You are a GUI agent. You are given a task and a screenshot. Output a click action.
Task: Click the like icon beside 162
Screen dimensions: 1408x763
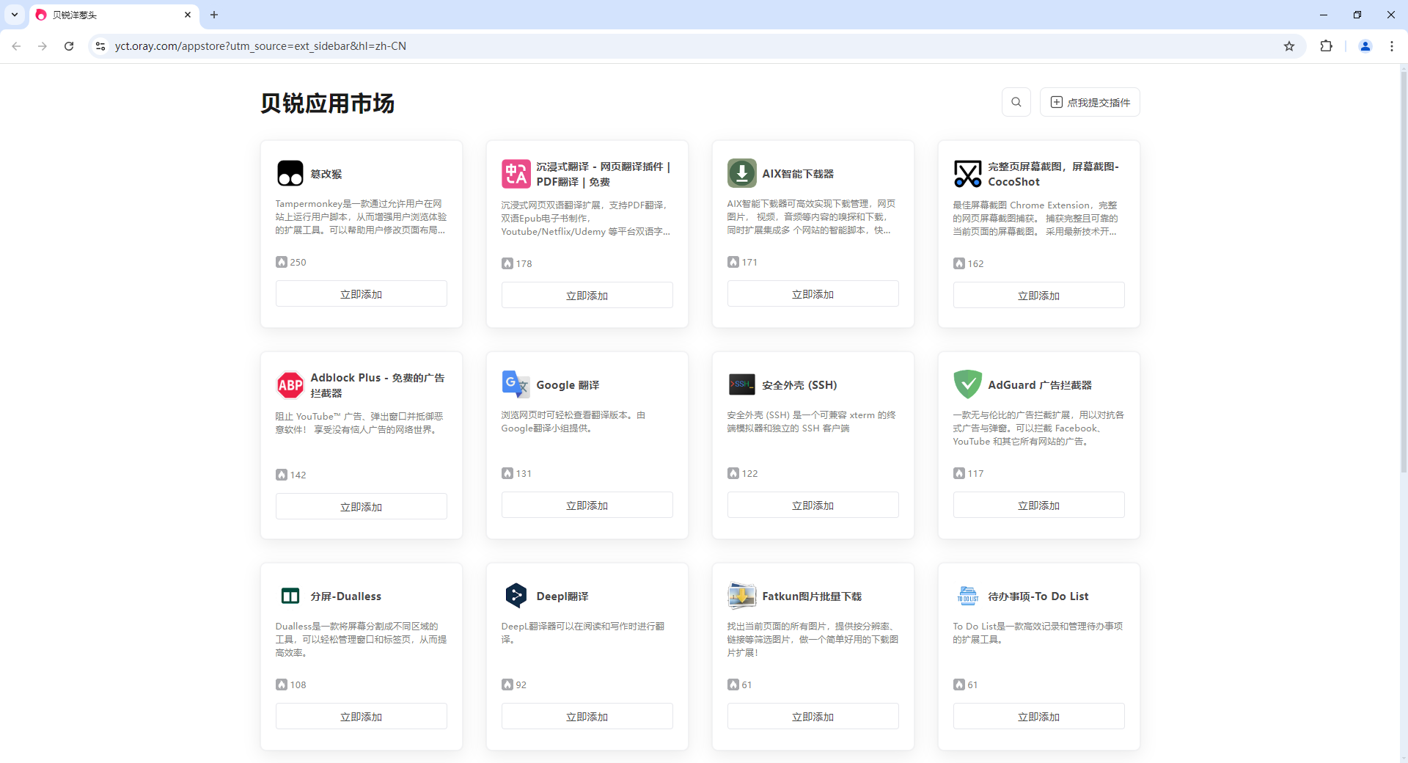[959, 263]
